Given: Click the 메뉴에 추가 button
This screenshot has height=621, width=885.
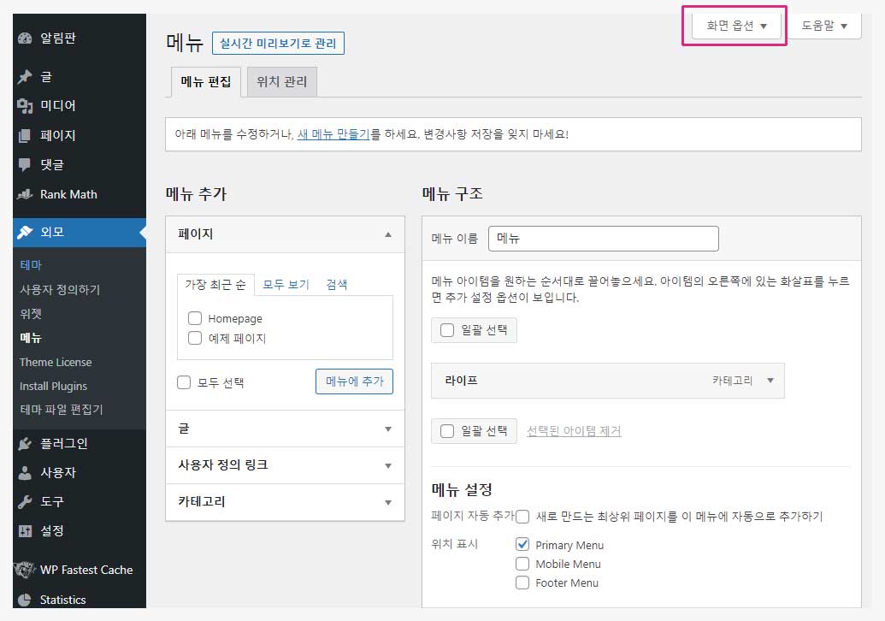Looking at the screenshot, I should pos(354,381).
